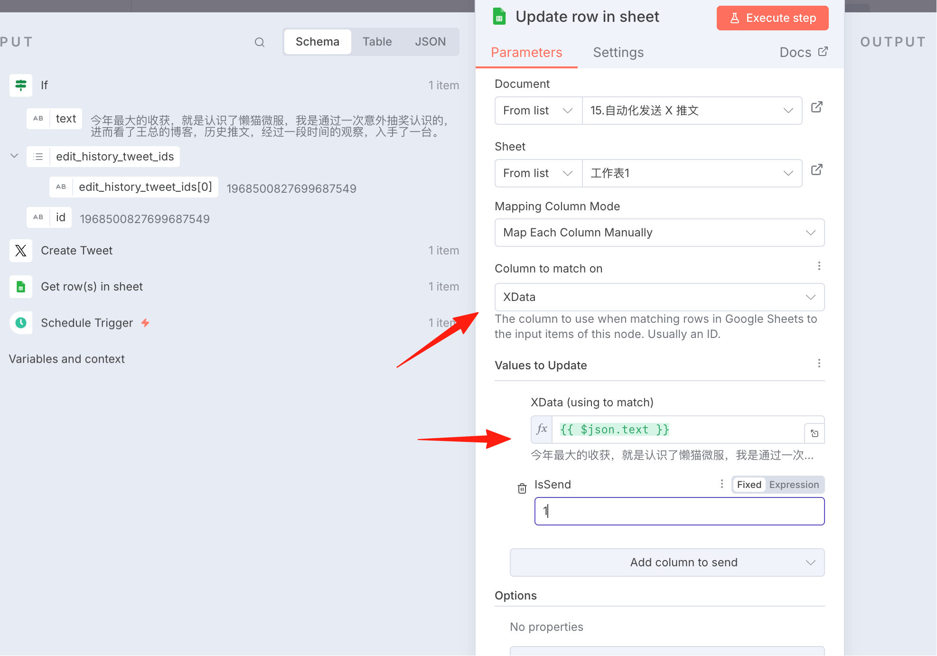This screenshot has height=656, width=937.
Task: Open the XData column match dropdown
Action: click(659, 297)
